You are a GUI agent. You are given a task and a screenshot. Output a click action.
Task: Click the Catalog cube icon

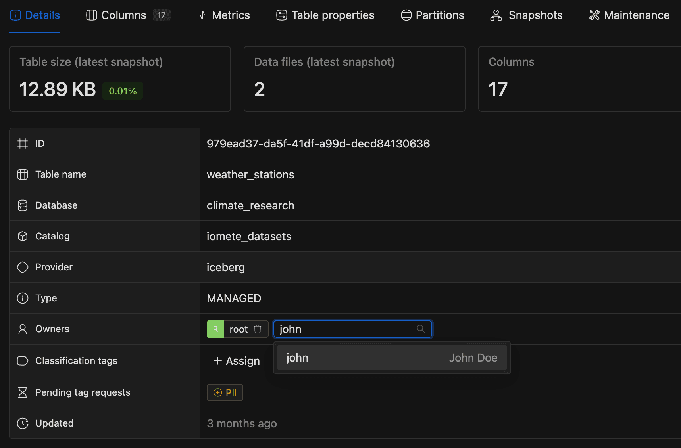click(23, 236)
